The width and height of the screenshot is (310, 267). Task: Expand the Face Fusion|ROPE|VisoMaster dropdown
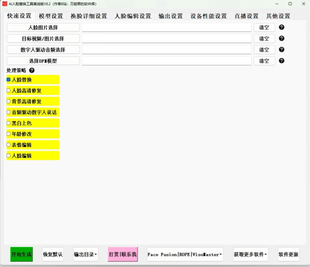coord(185,254)
